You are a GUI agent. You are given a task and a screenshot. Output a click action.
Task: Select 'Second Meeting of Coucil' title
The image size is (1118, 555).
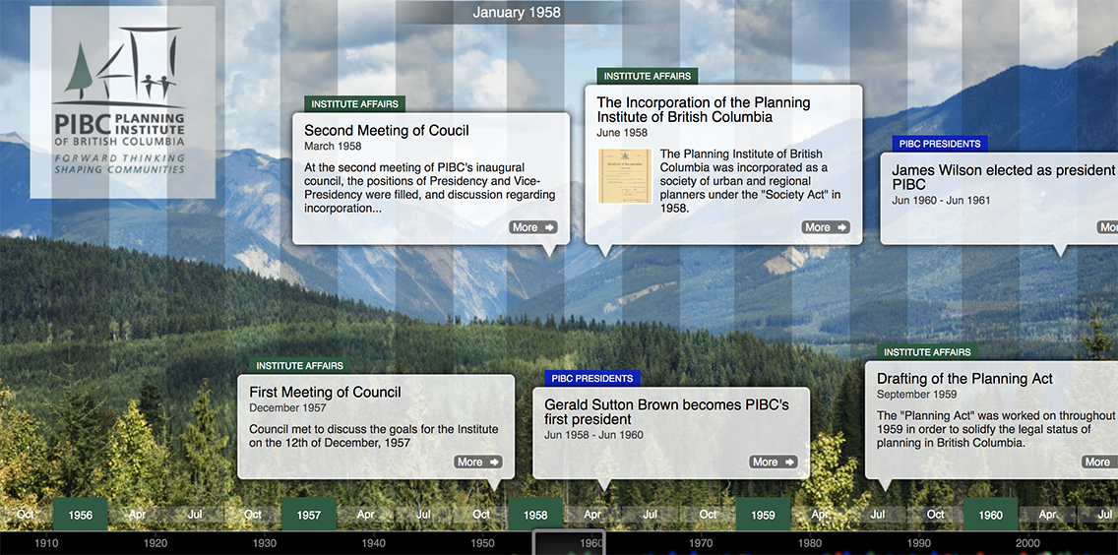coord(387,131)
